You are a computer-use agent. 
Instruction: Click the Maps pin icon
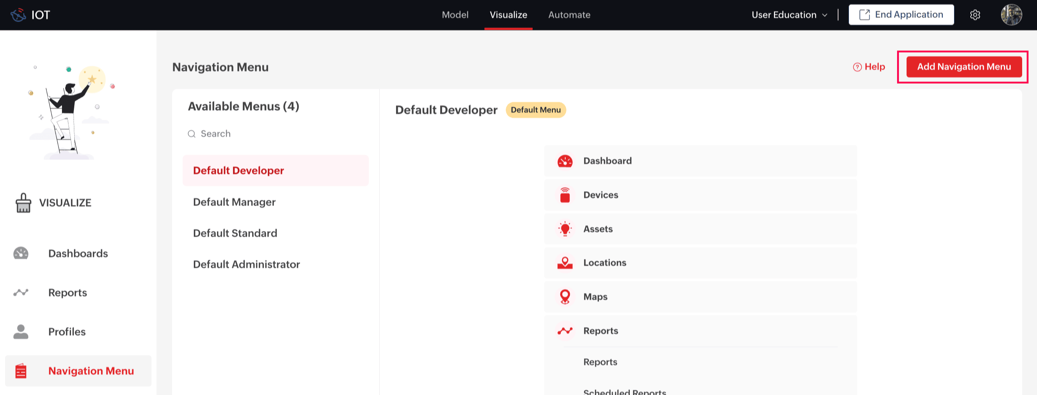click(565, 297)
